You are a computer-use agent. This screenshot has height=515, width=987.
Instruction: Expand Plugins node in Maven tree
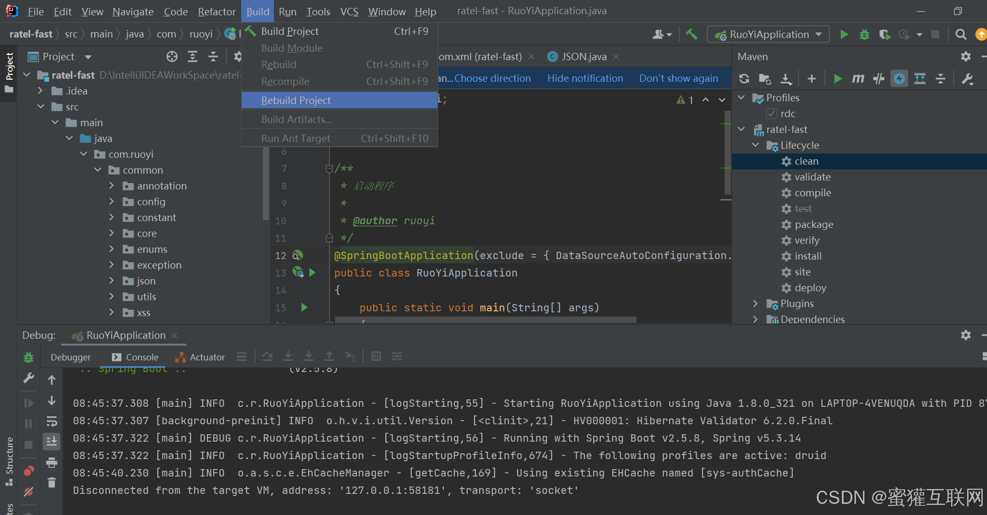(756, 303)
